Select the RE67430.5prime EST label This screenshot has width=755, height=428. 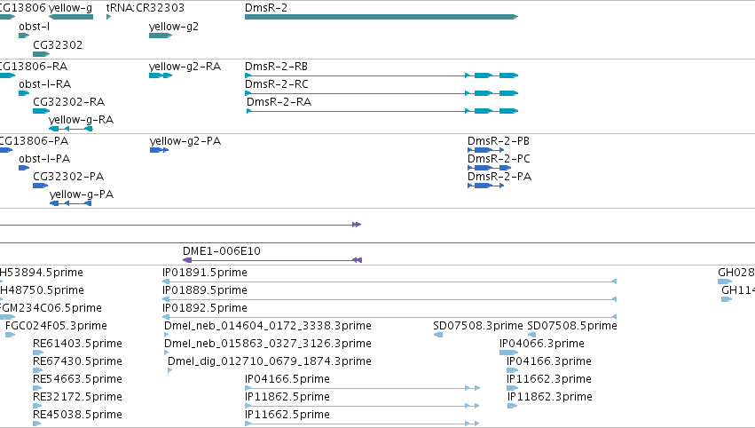coord(77,361)
